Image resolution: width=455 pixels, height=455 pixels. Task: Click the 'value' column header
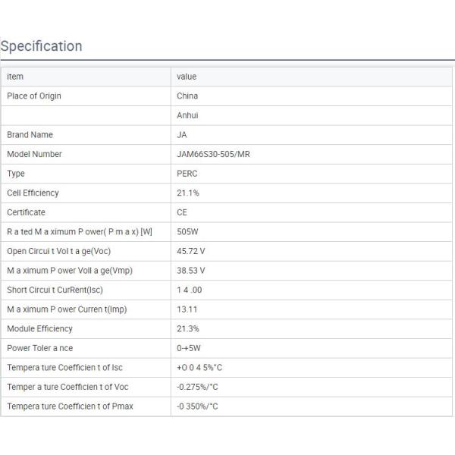tap(187, 77)
